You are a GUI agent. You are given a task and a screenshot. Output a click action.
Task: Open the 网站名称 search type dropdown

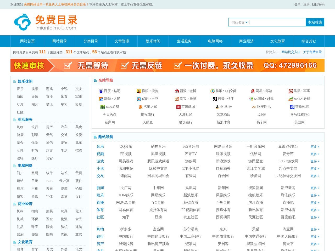[x=239, y=22]
